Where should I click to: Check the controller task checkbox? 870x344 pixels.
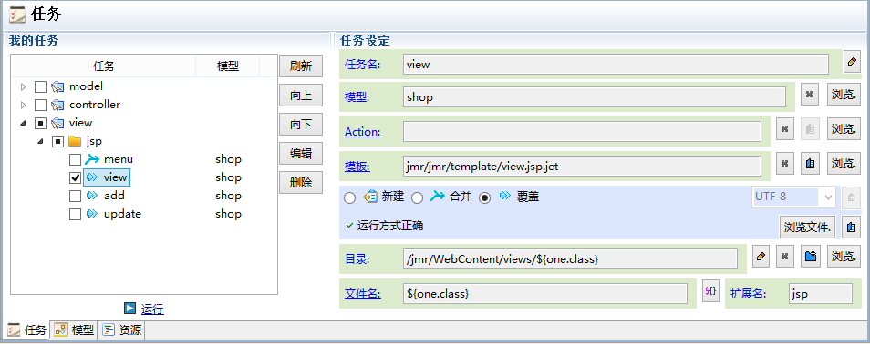click(x=40, y=105)
